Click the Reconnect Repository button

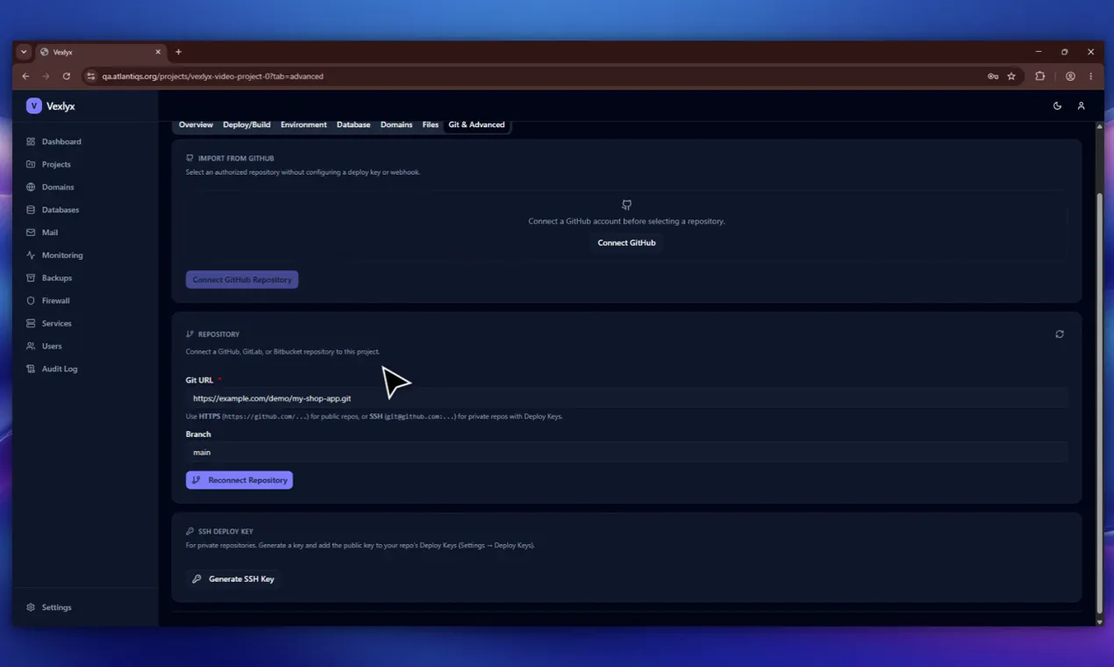point(239,480)
